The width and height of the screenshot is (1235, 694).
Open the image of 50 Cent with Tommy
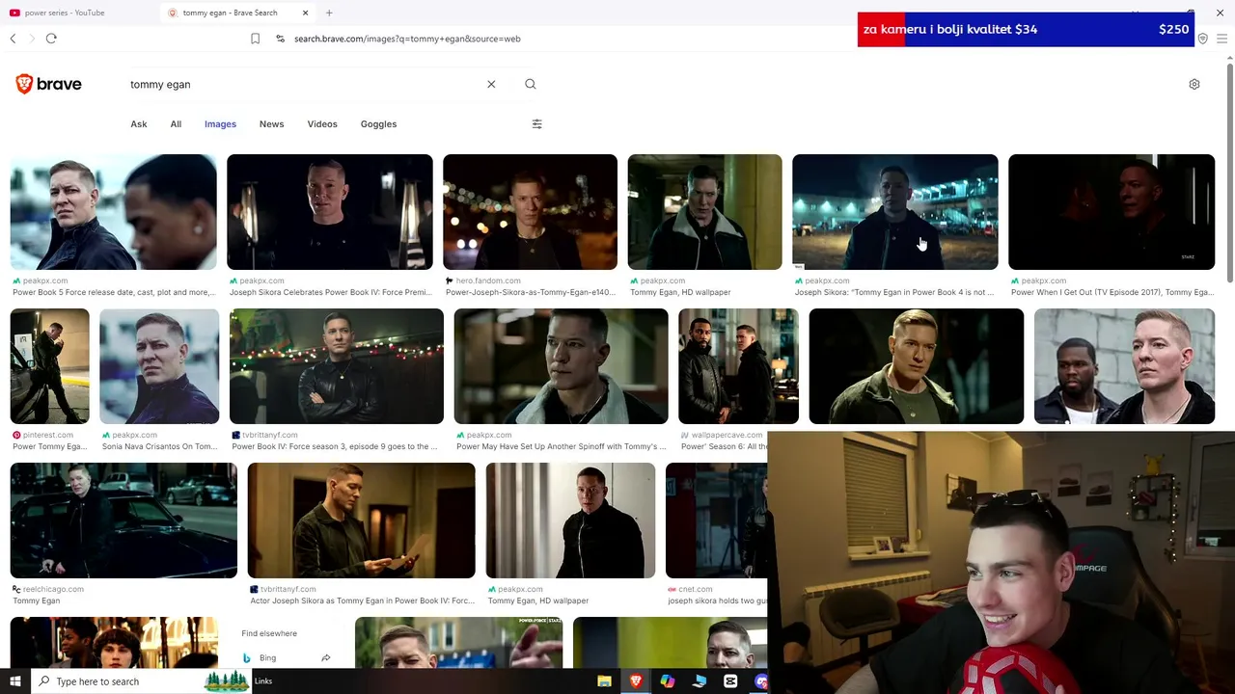tap(1124, 366)
